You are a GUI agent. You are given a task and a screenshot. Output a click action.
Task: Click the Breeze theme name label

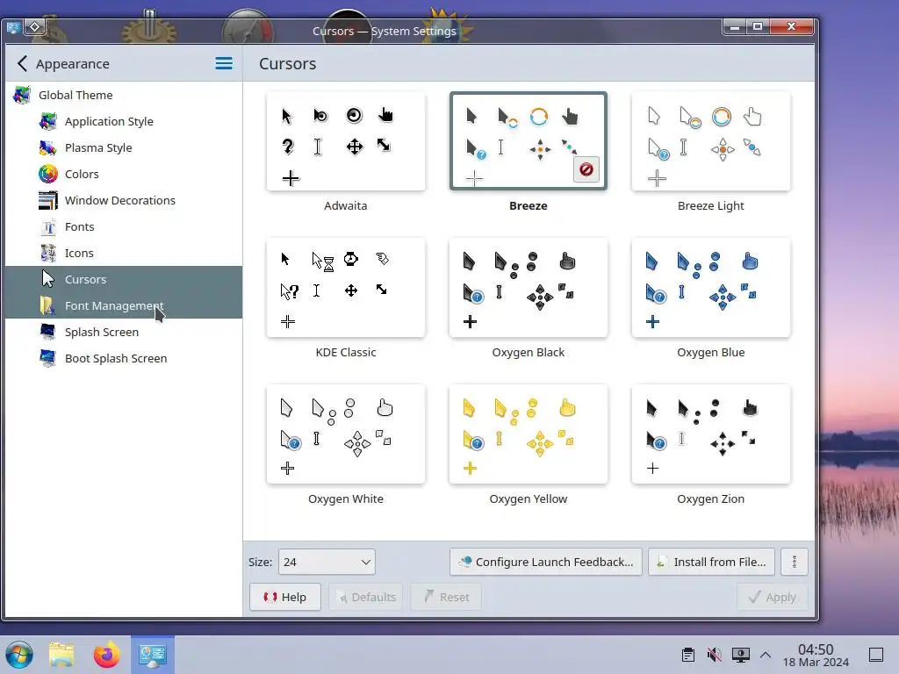[528, 205]
